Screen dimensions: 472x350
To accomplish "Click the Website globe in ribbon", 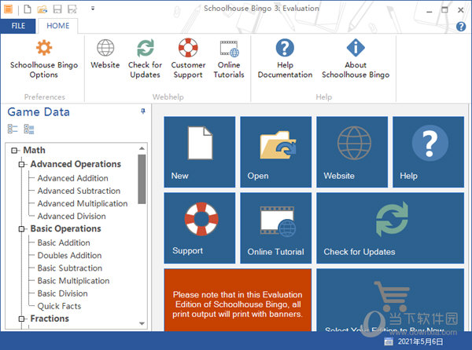I will [x=105, y=48].
